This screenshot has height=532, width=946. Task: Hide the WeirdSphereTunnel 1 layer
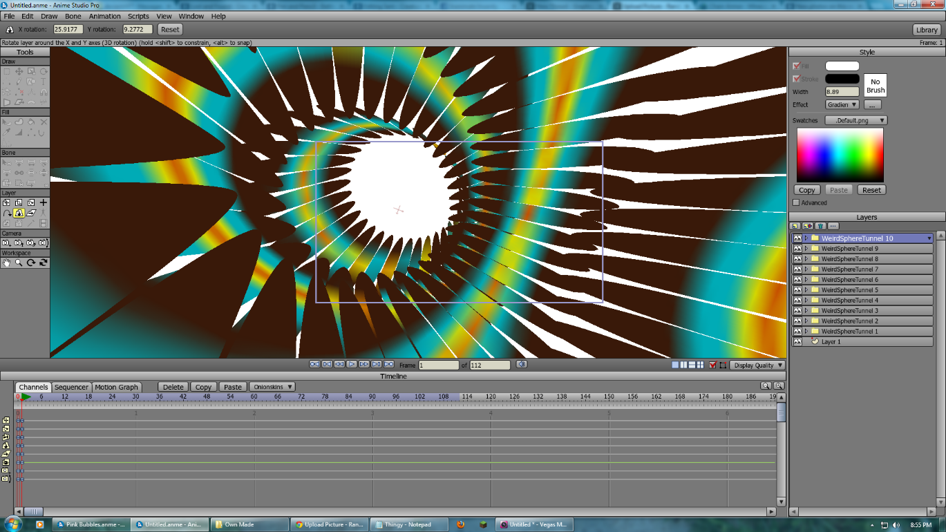pos(797,331)
